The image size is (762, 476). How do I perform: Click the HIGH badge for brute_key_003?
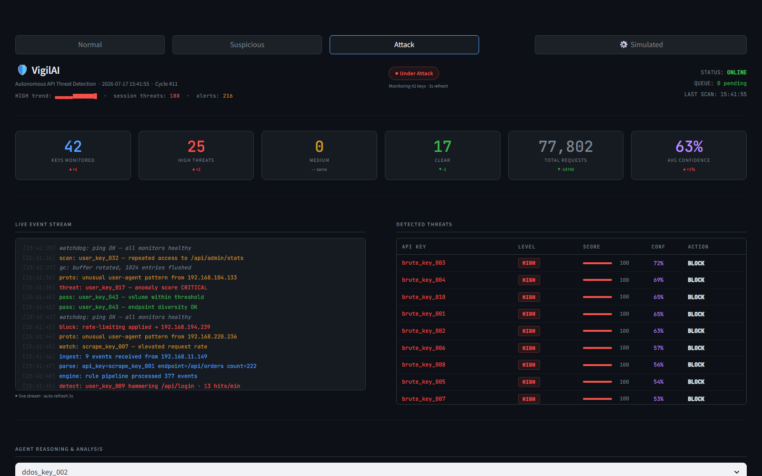click(x=529, y=263)
